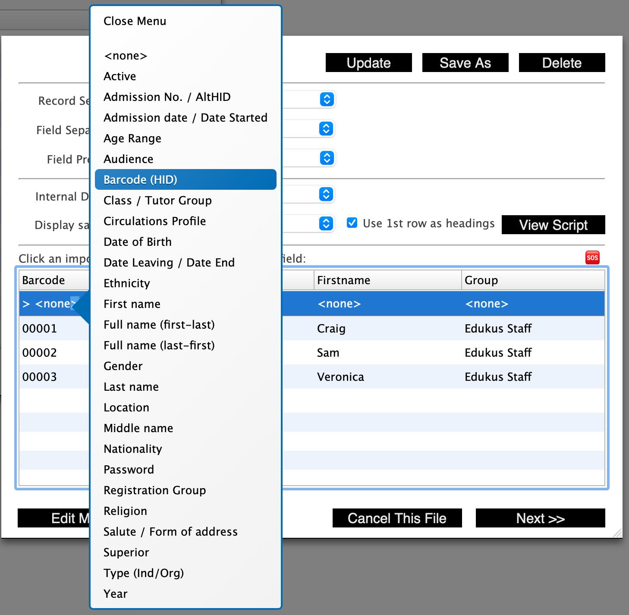Open the Record Separator dropdown

pyautogui.click(x=327, y=99)
